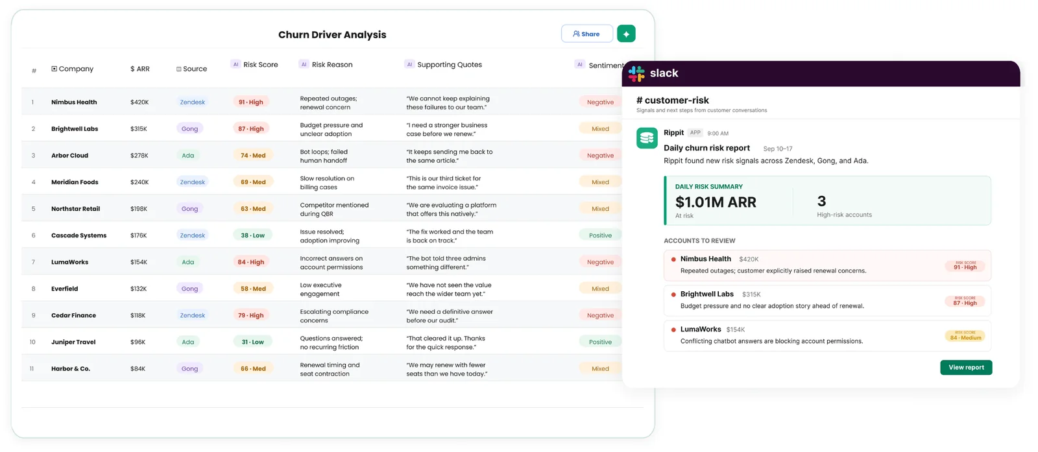
Task: Click the Positive sentiment tag for Cascade Systems
Action: [600, 235]
